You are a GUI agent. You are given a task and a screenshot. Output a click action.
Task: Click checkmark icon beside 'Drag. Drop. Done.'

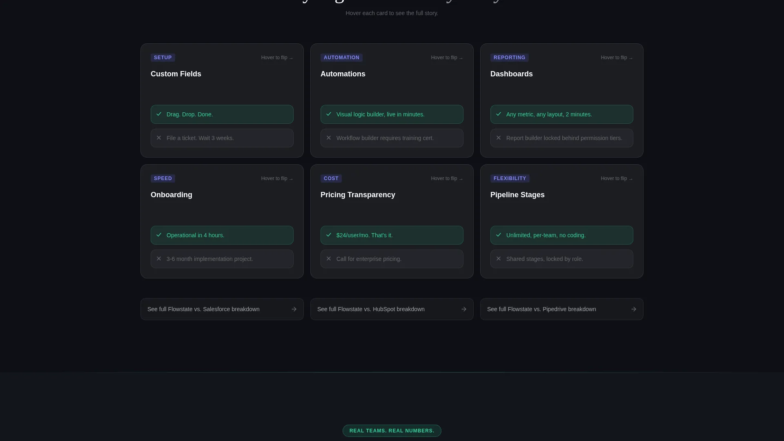click(x=159, y=114)
